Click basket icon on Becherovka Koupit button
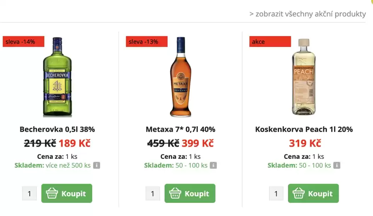 click(x=52, y=193)
